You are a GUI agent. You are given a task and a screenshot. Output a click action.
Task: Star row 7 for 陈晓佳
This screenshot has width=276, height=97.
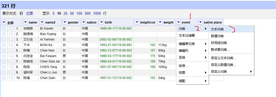click(x=4, y=61)
